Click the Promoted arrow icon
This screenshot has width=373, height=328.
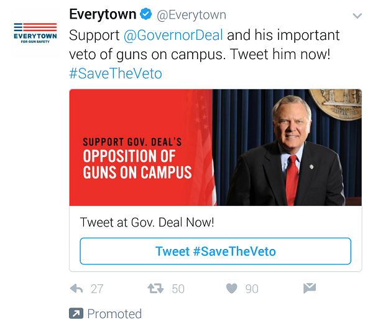tap(75, 313)
